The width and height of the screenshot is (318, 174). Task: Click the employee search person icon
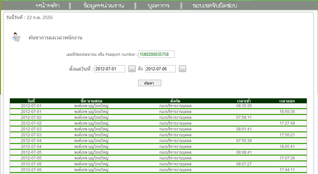point(16,37)
